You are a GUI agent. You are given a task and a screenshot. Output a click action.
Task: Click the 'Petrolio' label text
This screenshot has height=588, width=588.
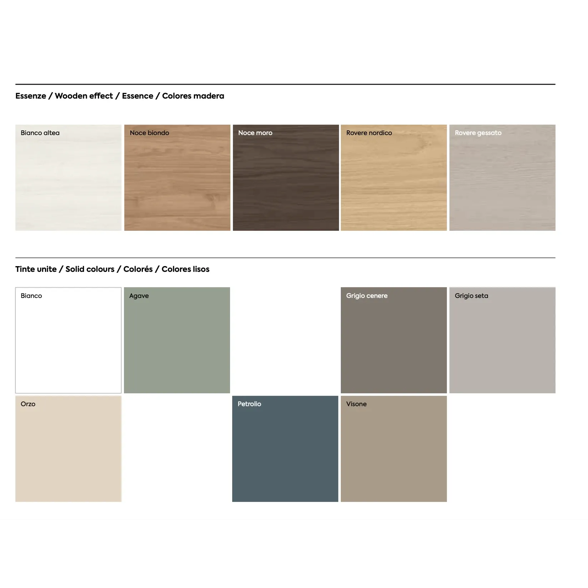249,404
